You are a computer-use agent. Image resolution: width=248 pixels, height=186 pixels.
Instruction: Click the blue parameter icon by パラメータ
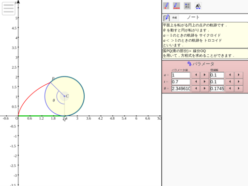(x=189, y=63)
